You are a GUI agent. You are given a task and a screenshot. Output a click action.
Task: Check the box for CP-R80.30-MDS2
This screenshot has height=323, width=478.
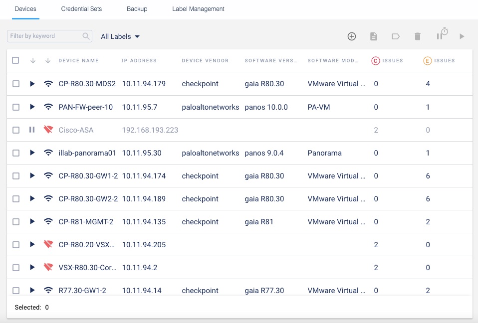click(16, 84)
